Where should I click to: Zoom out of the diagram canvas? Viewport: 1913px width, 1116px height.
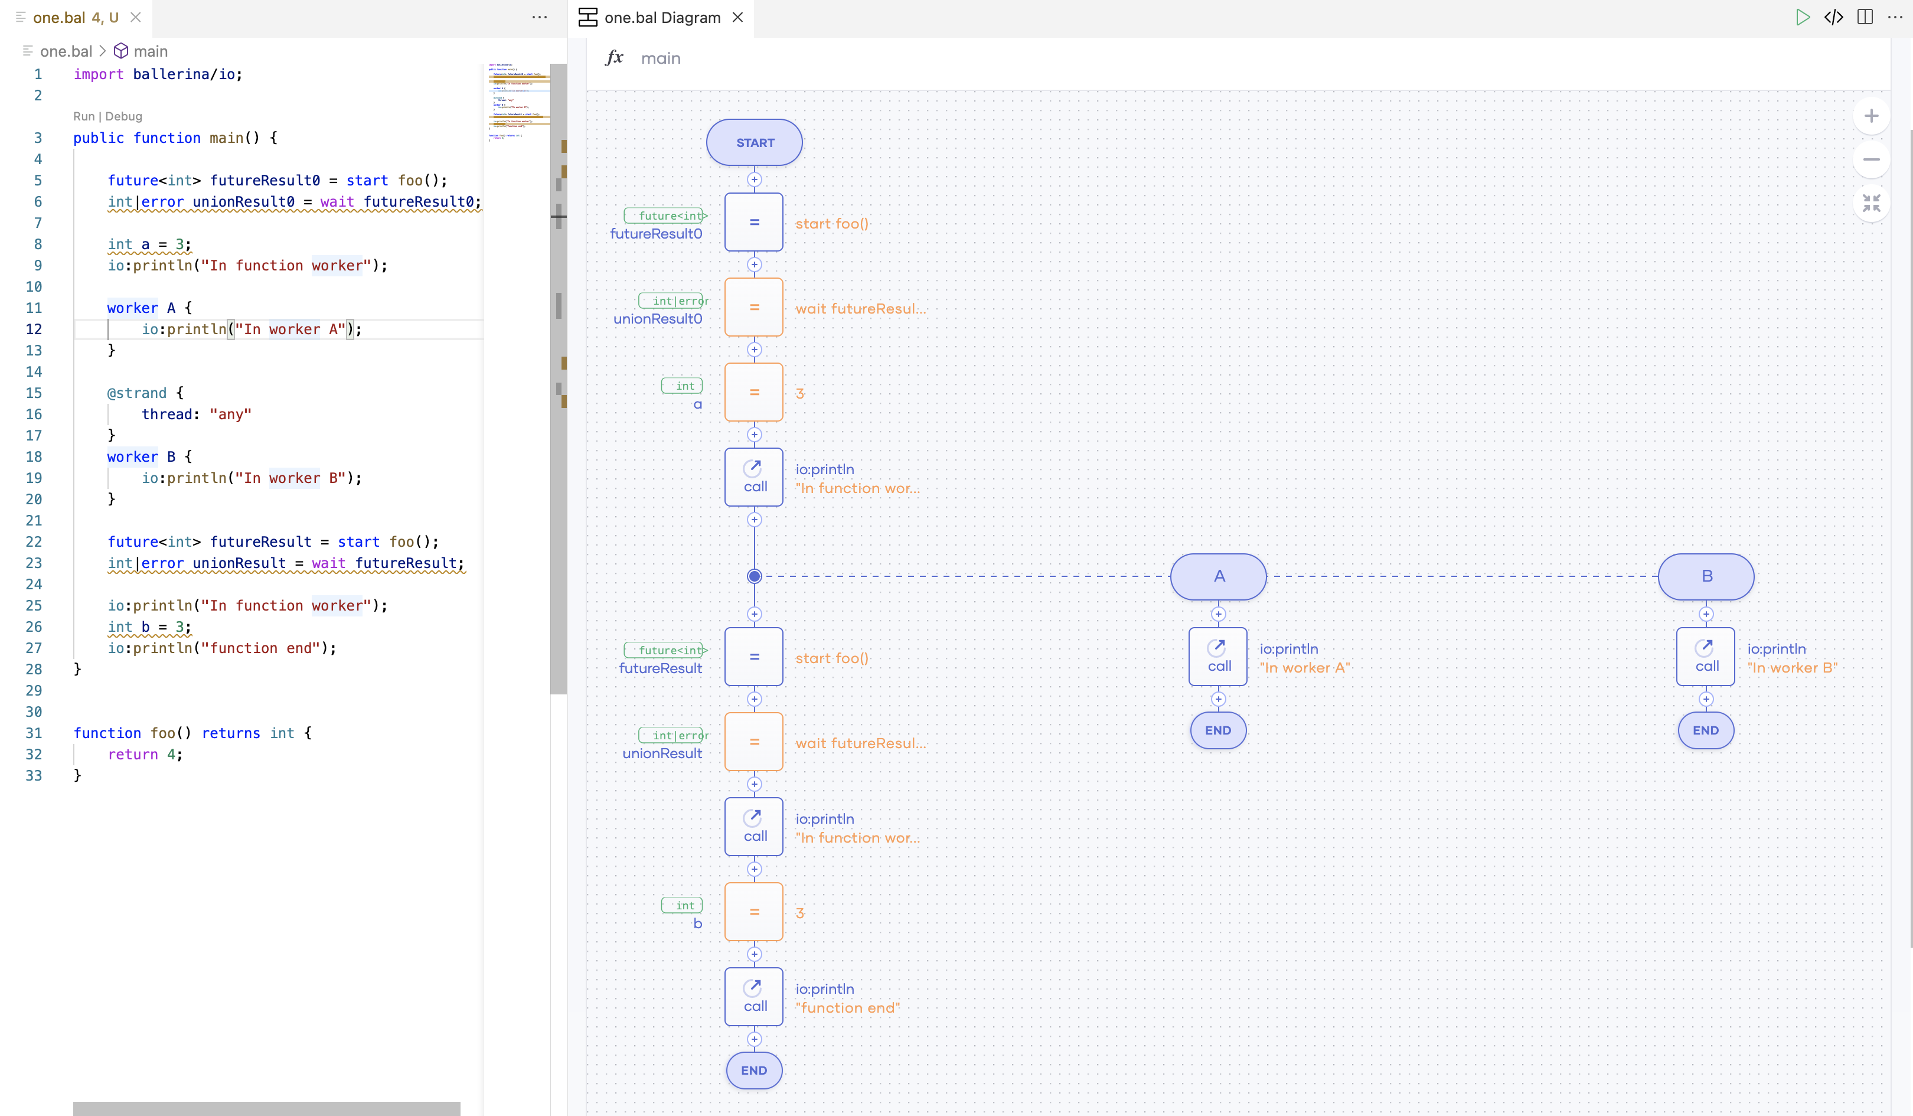pyautogui.click(x=1872, y=159)
